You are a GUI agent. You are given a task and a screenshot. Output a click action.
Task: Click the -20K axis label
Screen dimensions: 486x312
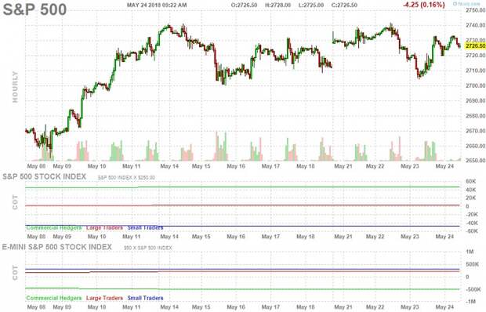click(471, 215)
